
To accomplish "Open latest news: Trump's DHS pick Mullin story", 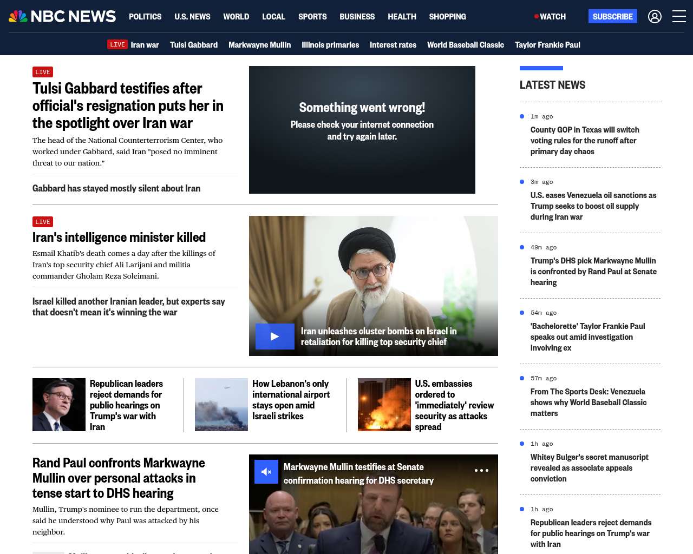I will (x=593, y=272).
